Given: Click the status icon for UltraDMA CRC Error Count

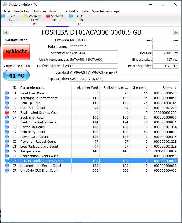Looking at the screenshot, I should click(7, 170).
